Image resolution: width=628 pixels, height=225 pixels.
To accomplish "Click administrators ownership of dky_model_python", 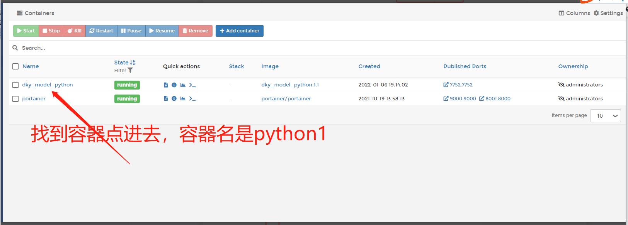I will 580,85.
